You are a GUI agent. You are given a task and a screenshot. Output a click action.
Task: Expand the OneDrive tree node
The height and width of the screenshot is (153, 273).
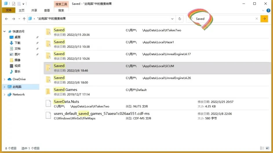pos(4,79)
